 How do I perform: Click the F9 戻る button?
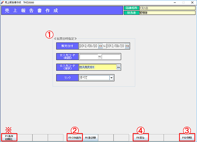(141, 137)
